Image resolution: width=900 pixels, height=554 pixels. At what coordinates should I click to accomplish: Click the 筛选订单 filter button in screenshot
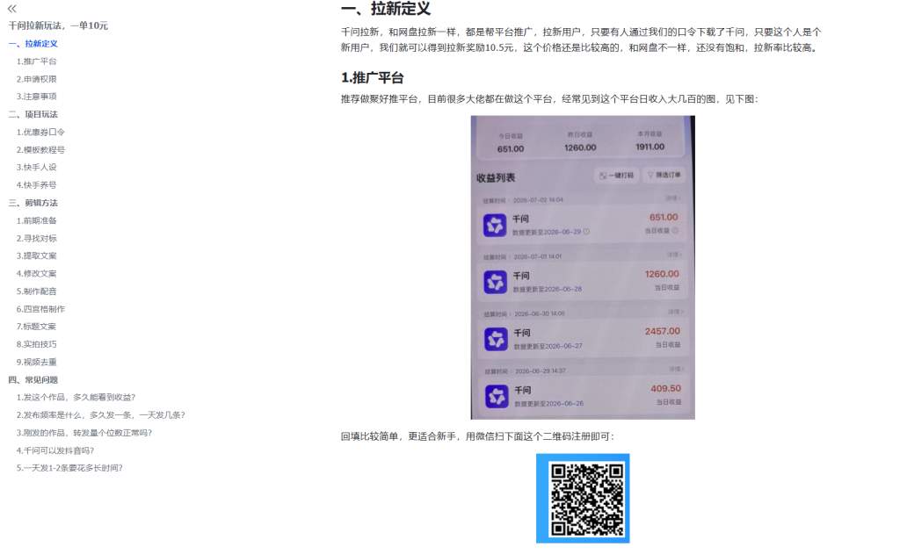click(664, 175)
